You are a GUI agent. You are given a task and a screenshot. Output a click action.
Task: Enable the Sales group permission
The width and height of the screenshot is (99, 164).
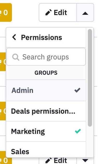click(46, 149)
